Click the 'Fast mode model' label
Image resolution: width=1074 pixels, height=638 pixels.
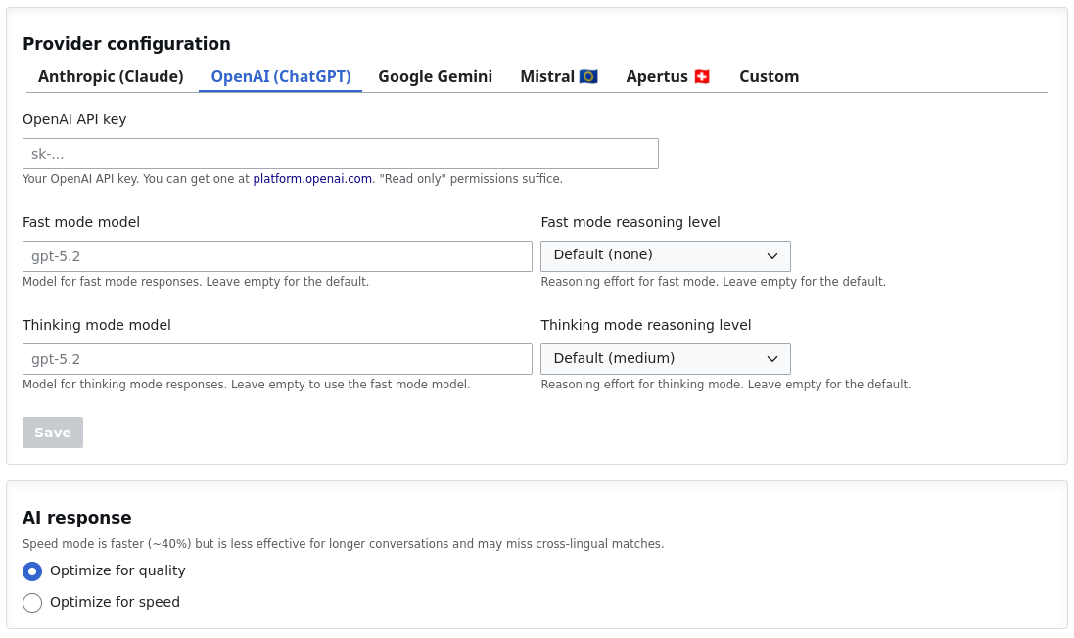click(81, 222)
